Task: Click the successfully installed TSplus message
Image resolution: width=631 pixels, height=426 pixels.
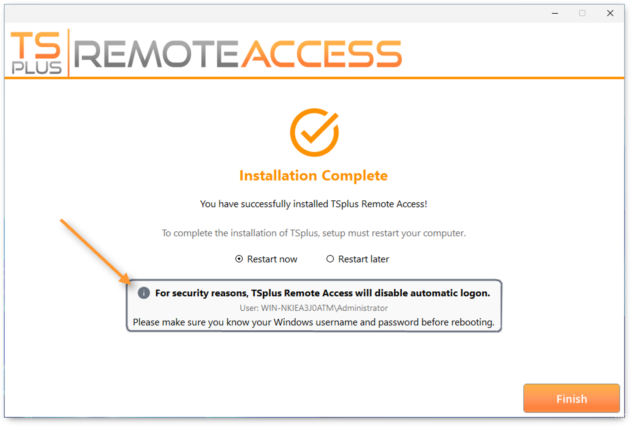Action: click(x=314, y=204)
